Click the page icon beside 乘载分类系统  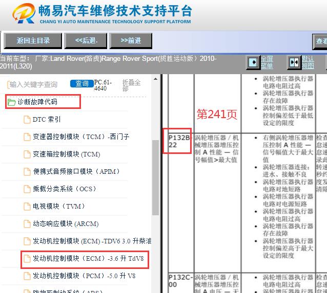[27, 189]
